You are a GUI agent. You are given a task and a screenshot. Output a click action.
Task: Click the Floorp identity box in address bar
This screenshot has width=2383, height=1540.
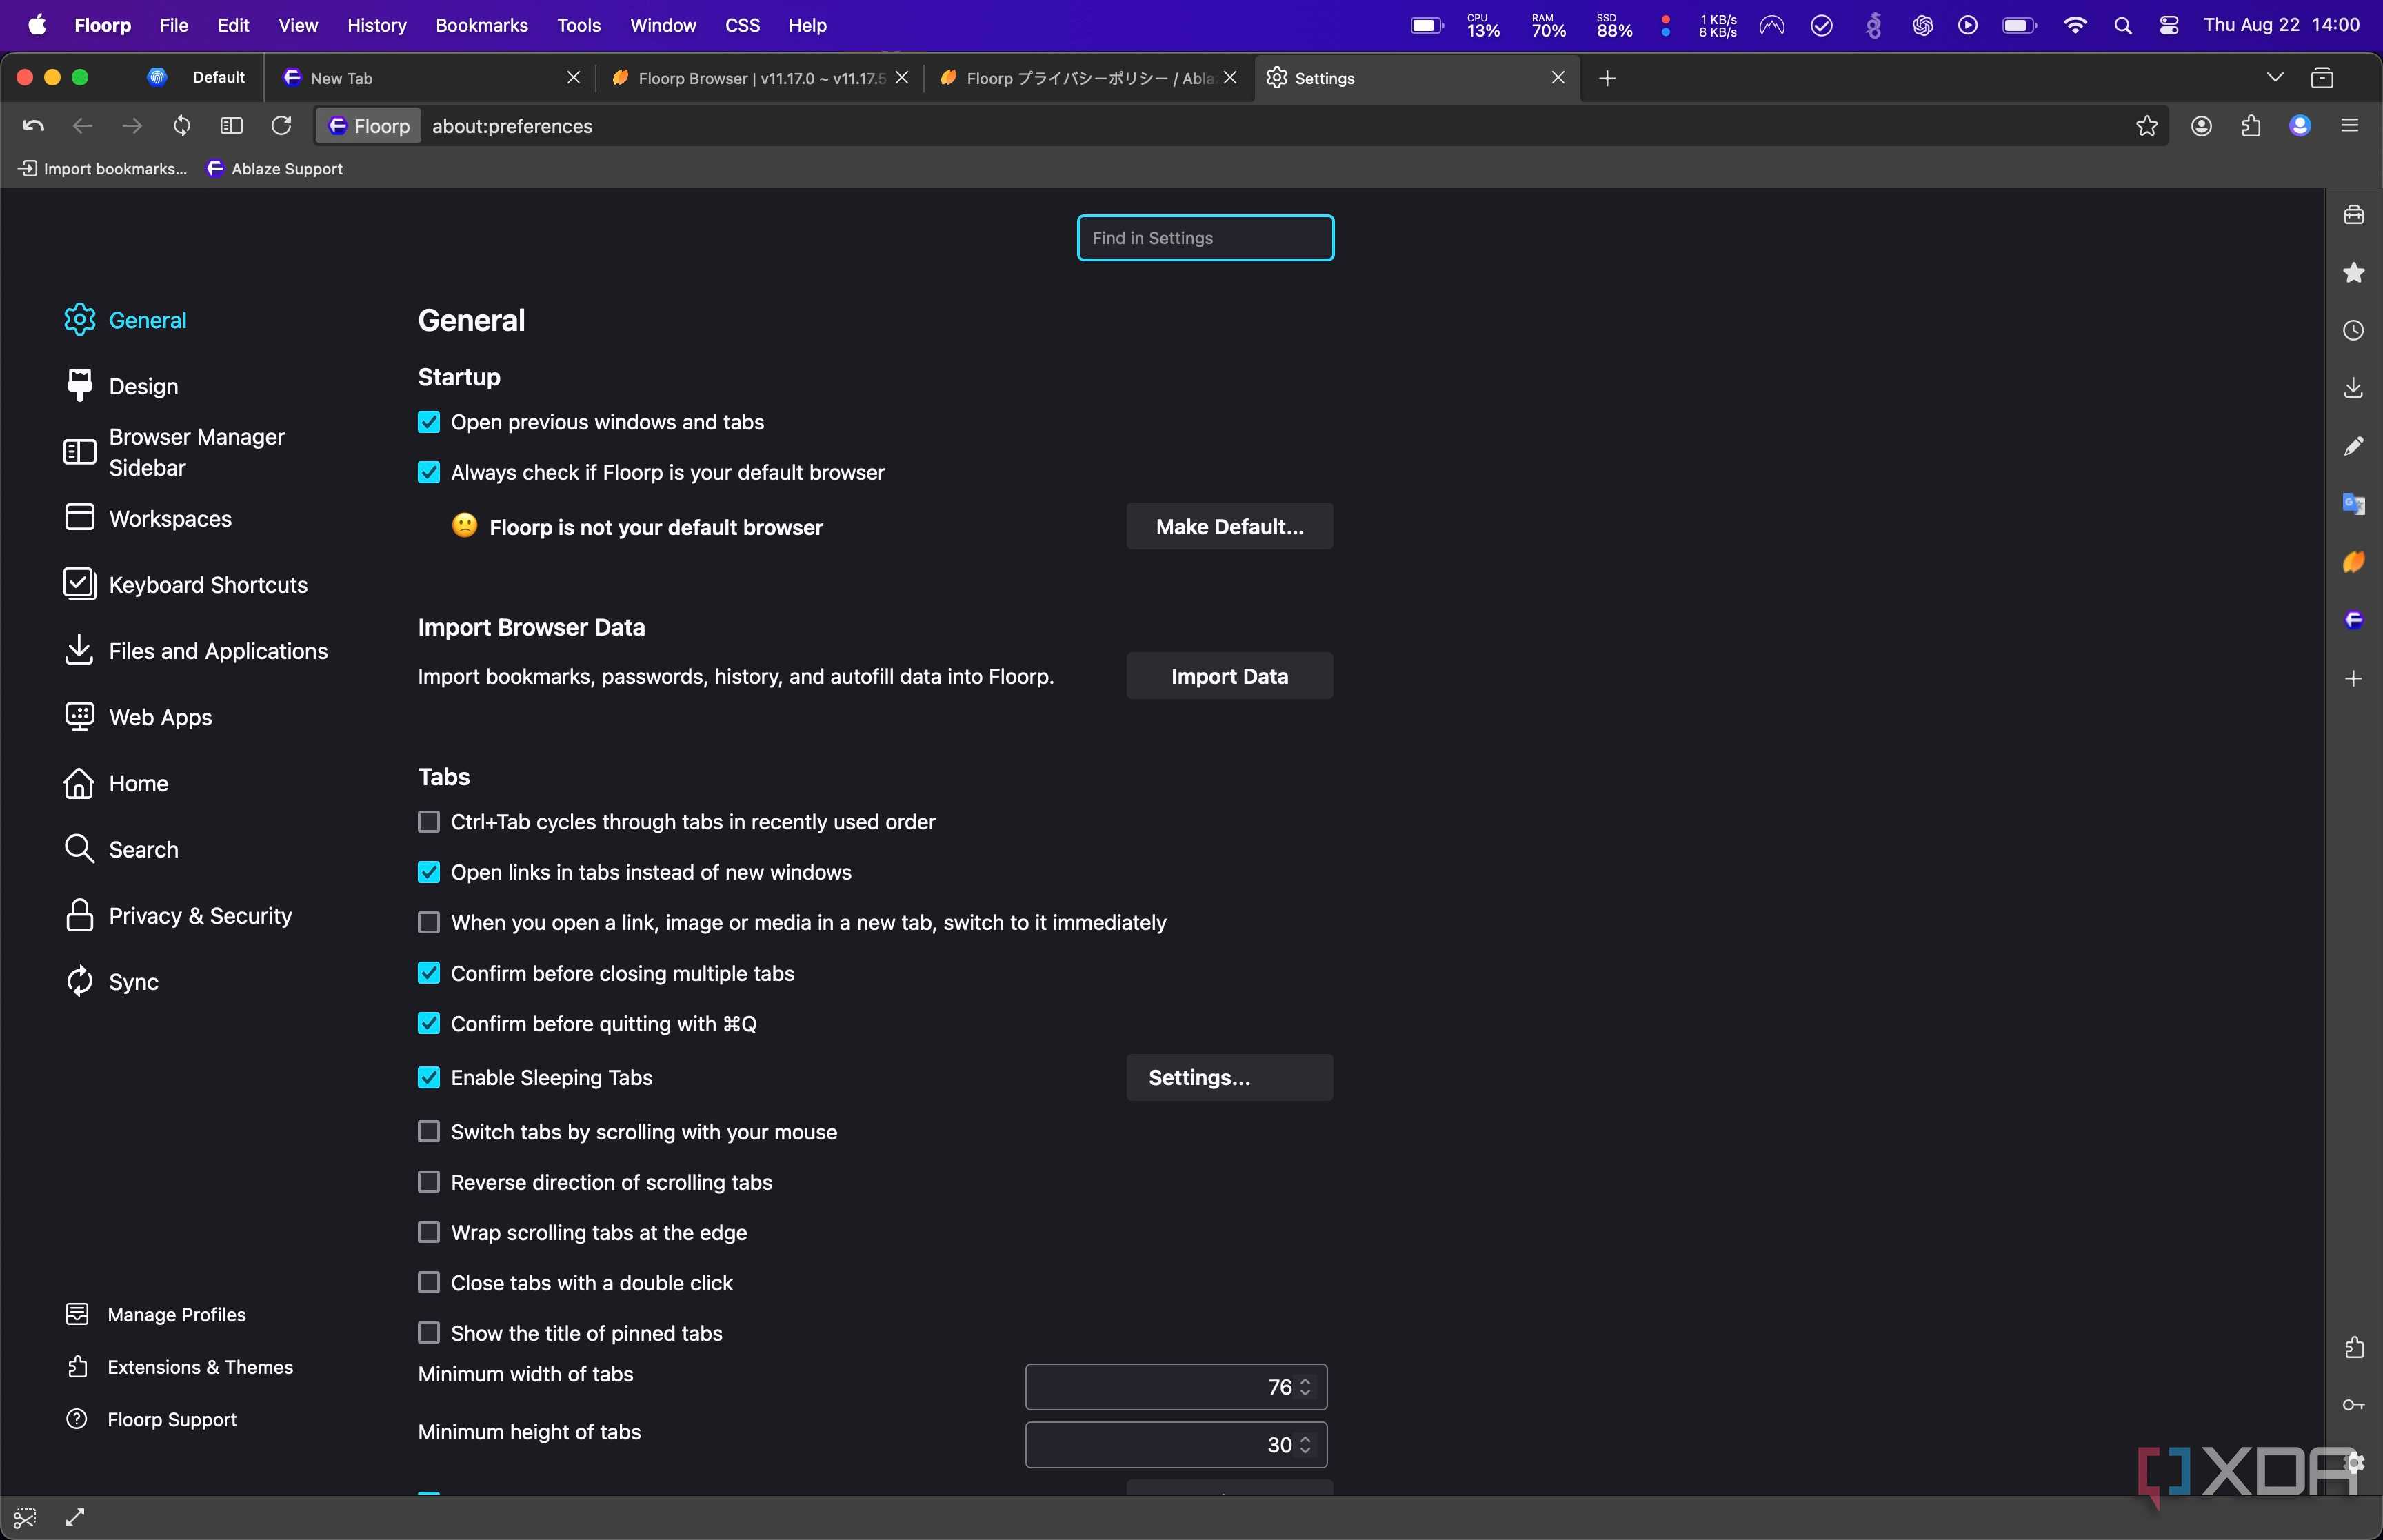(x=369, y=126)
